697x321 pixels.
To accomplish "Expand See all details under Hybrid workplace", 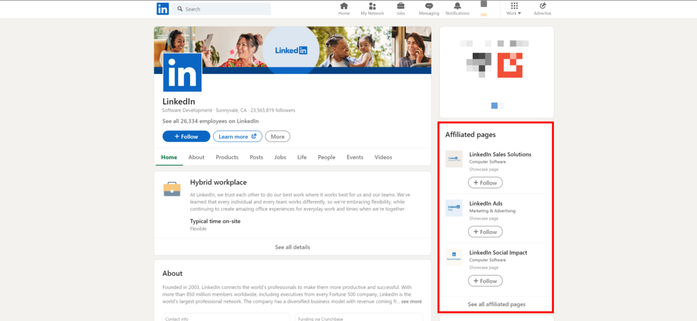I will coord(292,247).
